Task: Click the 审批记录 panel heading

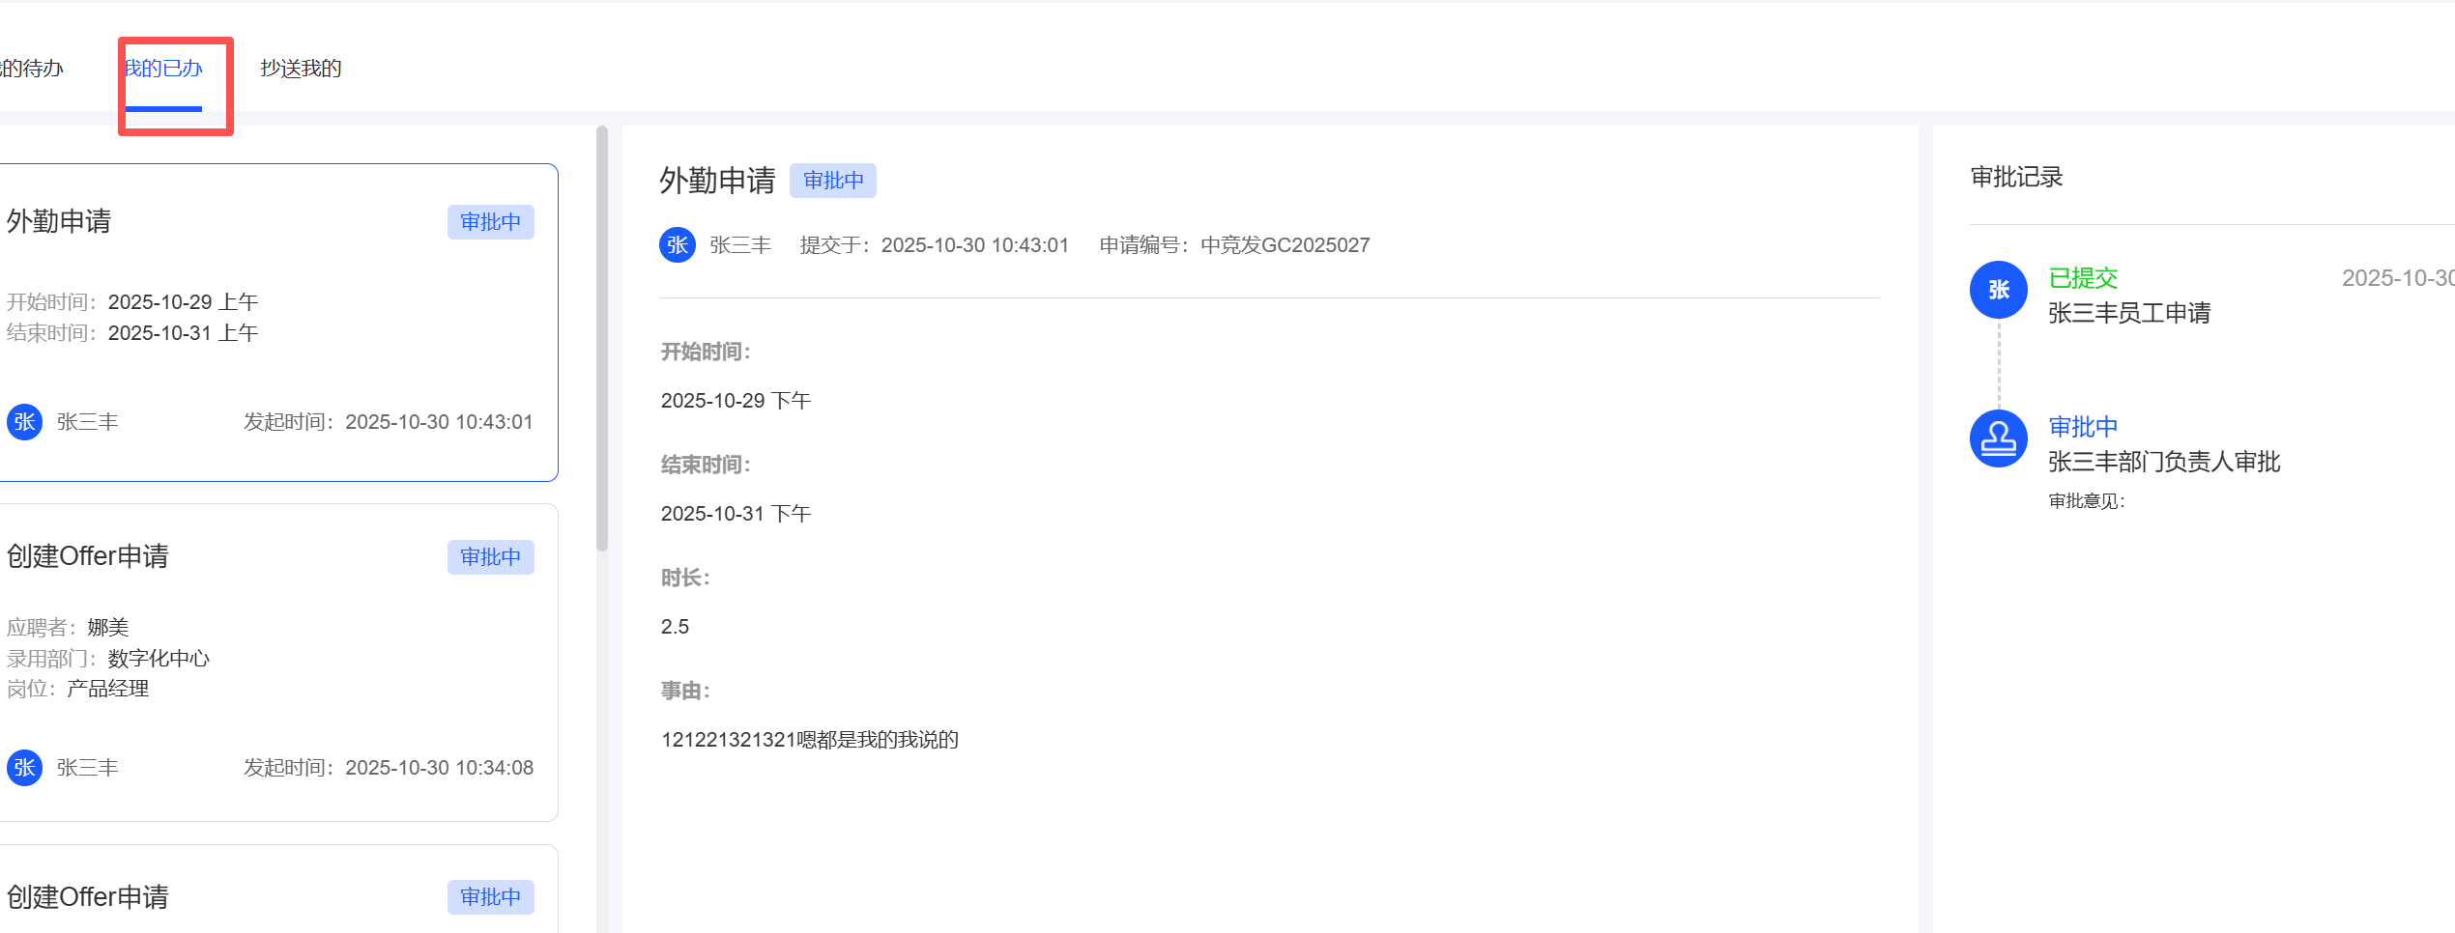Action: pyautogui.click(x=2017, y=177)
